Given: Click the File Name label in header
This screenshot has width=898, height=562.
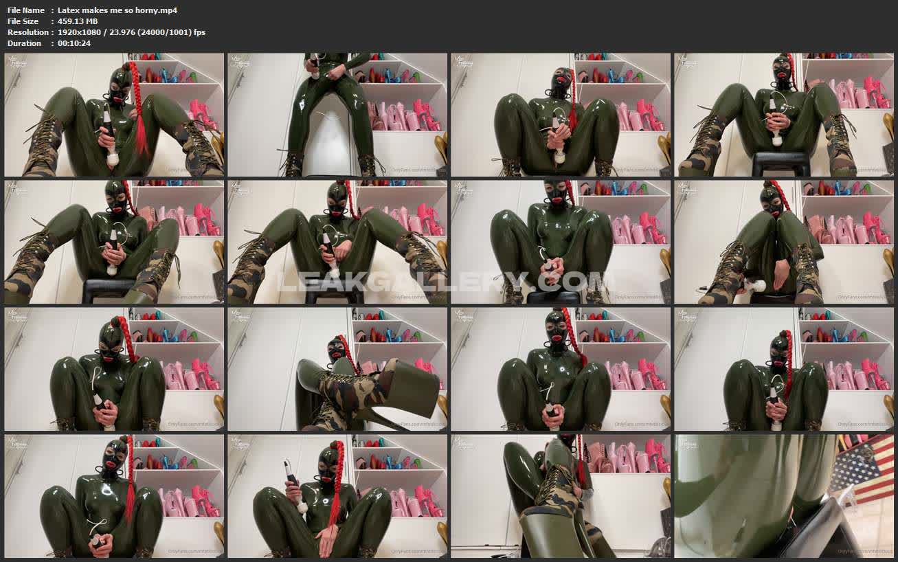Looking at the screenshot, I should (x=25, y=10).
